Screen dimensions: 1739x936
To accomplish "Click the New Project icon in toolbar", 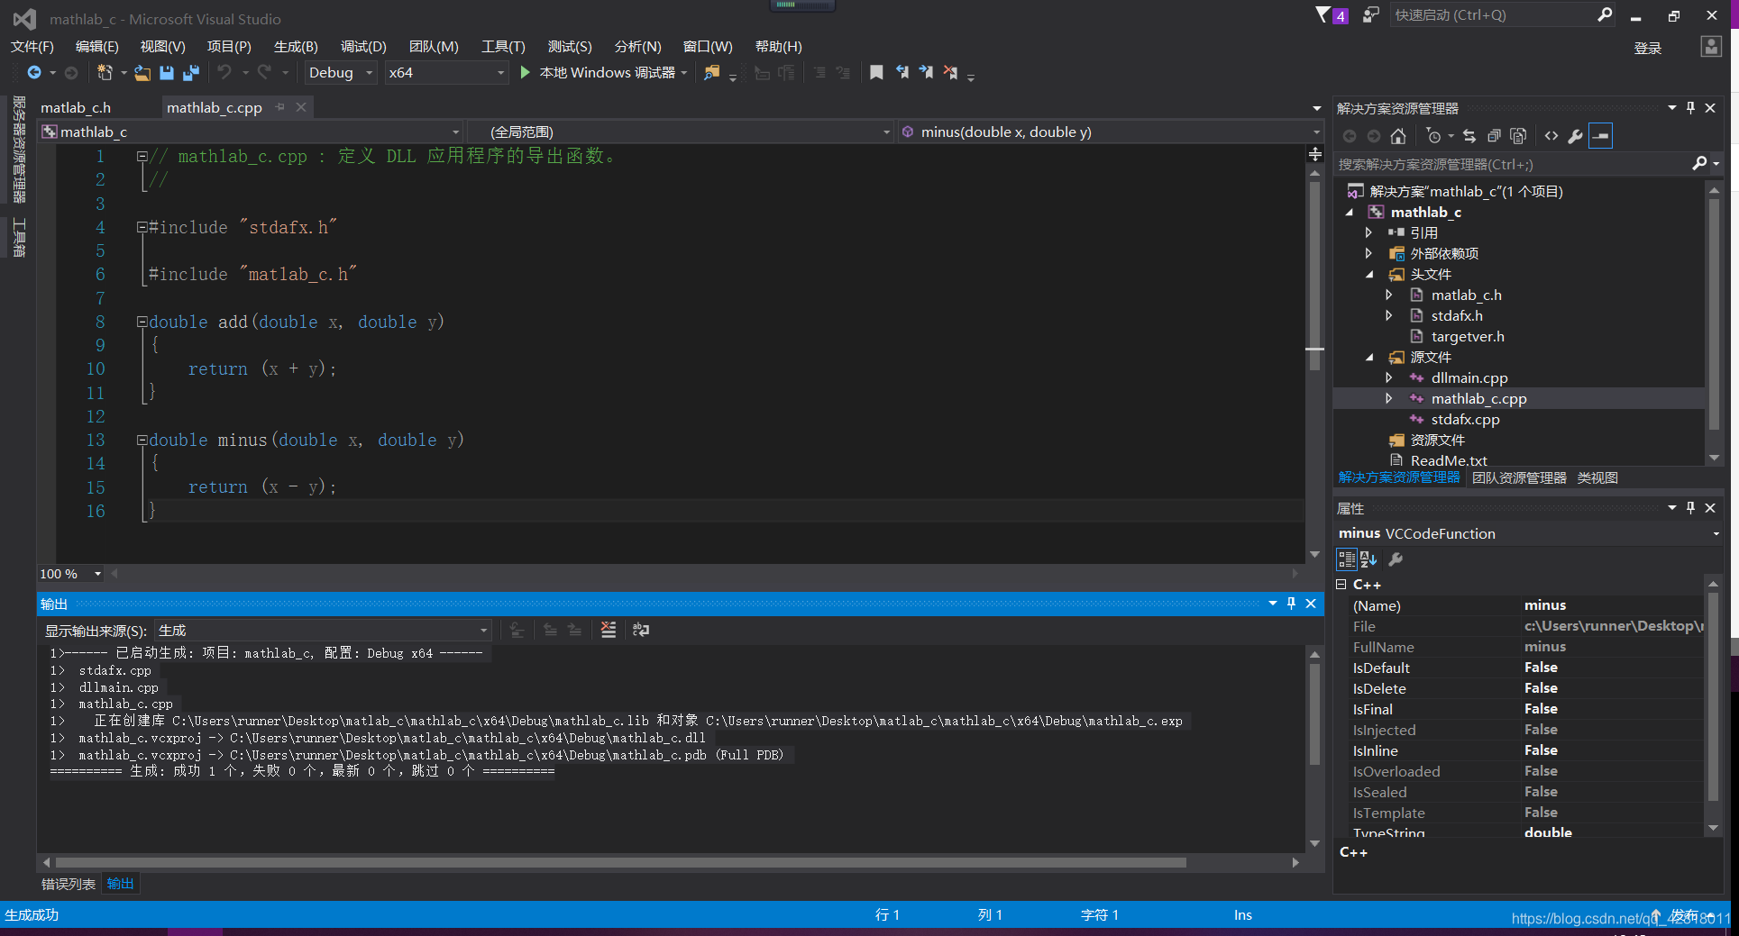I will (105, 73).
